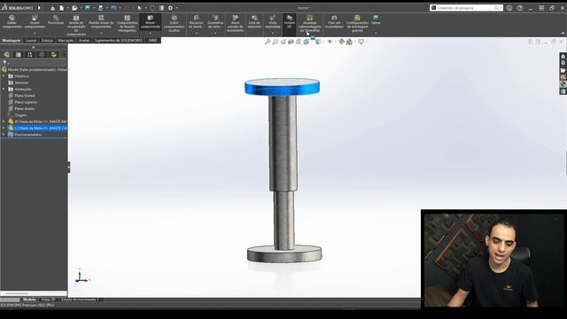567x319 pixels.
Task: Open dropdown under Mover componente
Action: [x=150, y=34]
